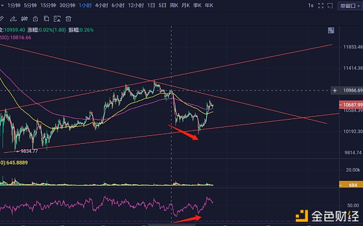Switch to 30分钟 timeframe
Viewport: 363px width, 226px height.
click(x=67, y=5)
